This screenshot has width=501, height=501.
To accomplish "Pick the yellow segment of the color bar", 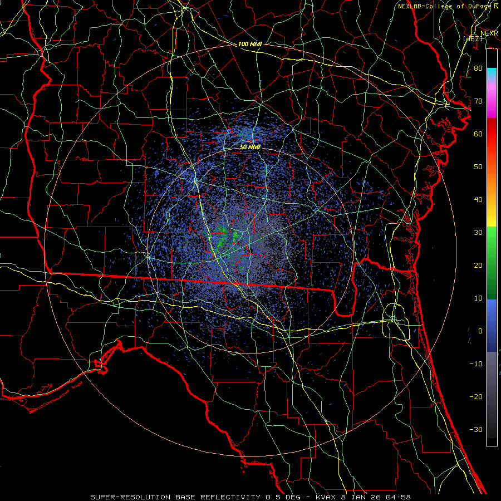I will [492, 219].
